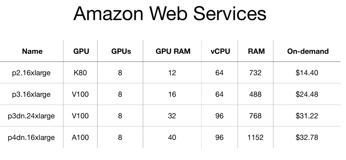Click the $31.22 on-demand price
The width and height of the screenshot is (346, 160).
coord(307,116)
